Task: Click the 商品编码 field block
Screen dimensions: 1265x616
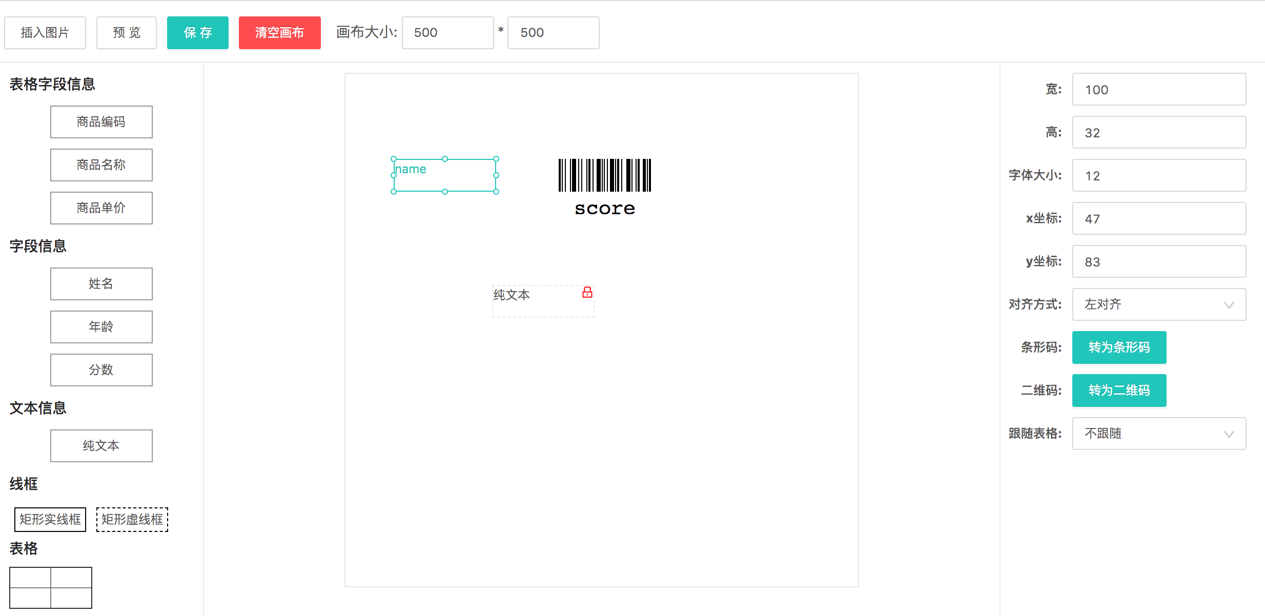Action: 101,122
